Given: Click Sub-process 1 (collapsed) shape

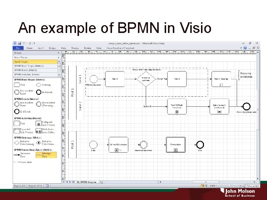Looking at the screenshot, I should point(219,106).
